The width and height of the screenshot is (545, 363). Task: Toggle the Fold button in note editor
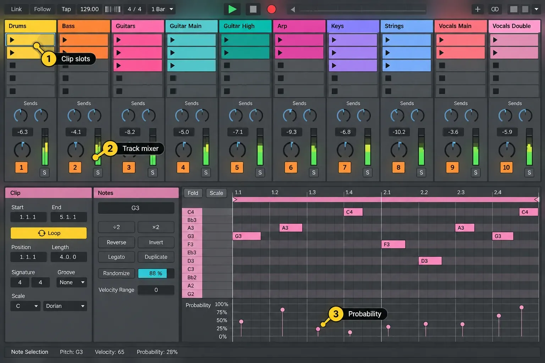pos(193,193)
